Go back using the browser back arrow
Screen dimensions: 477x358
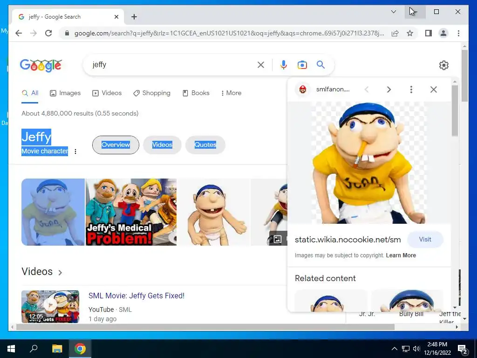[x=19, y=33]
